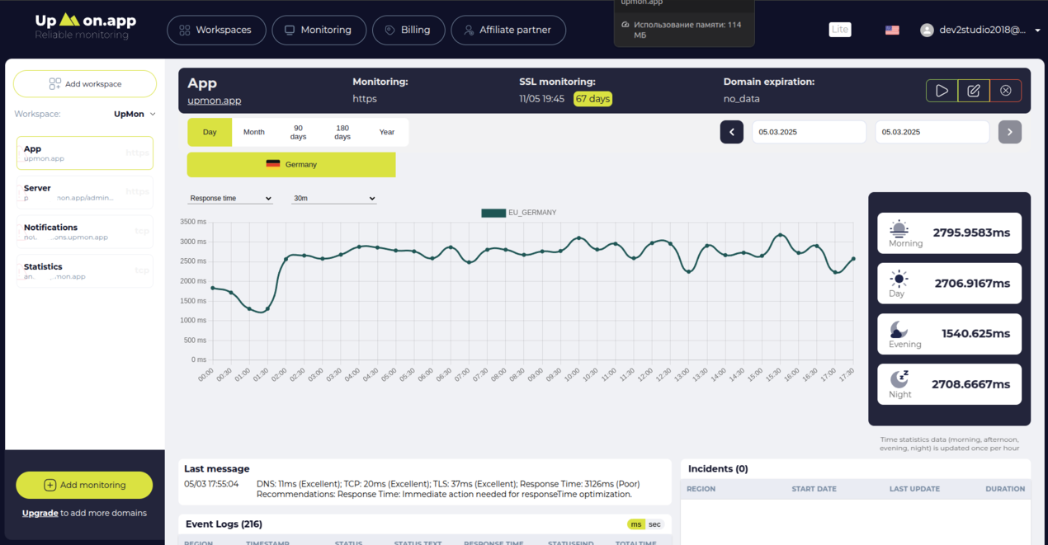Click the Incidents (0) heading
This screenshot has height=545, width=1048.
point(718,468)
